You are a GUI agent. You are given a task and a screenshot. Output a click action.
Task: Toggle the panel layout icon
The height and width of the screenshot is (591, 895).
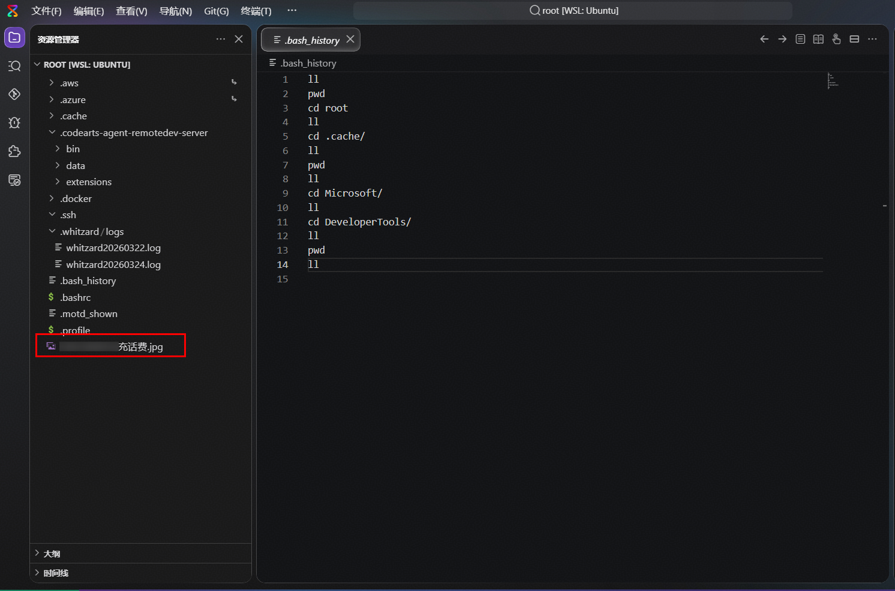tap(854, 39)
